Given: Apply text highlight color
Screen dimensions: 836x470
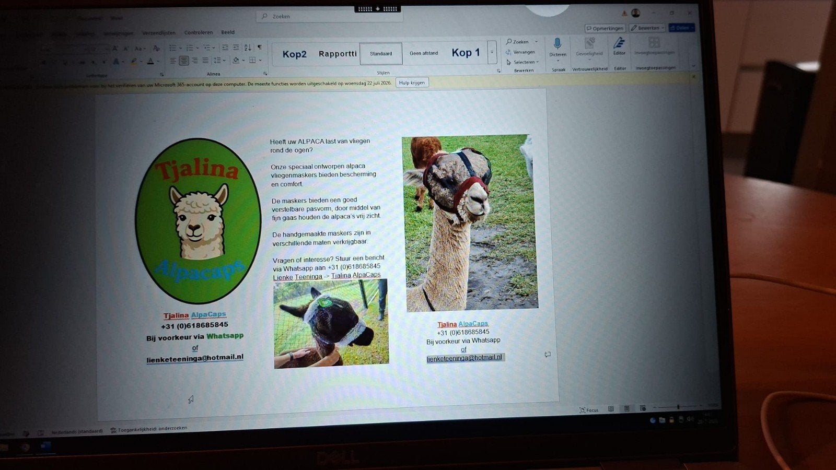Looking at the screenshot, I should [x=134, y=62].
